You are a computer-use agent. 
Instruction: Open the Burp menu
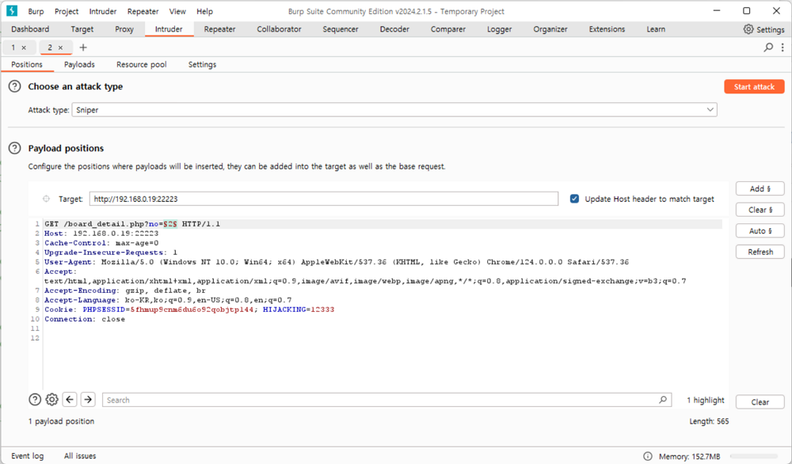(36, 11)
